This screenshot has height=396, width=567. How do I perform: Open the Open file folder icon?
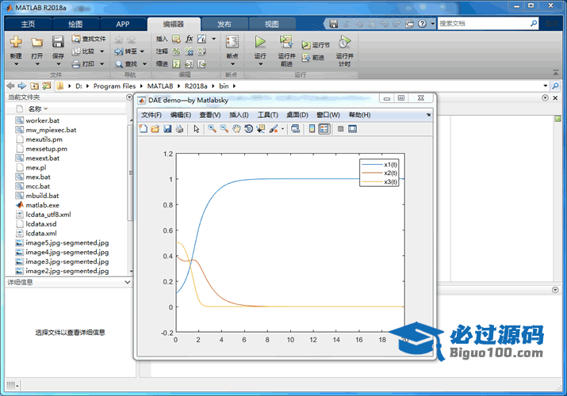tap(36, 43)
